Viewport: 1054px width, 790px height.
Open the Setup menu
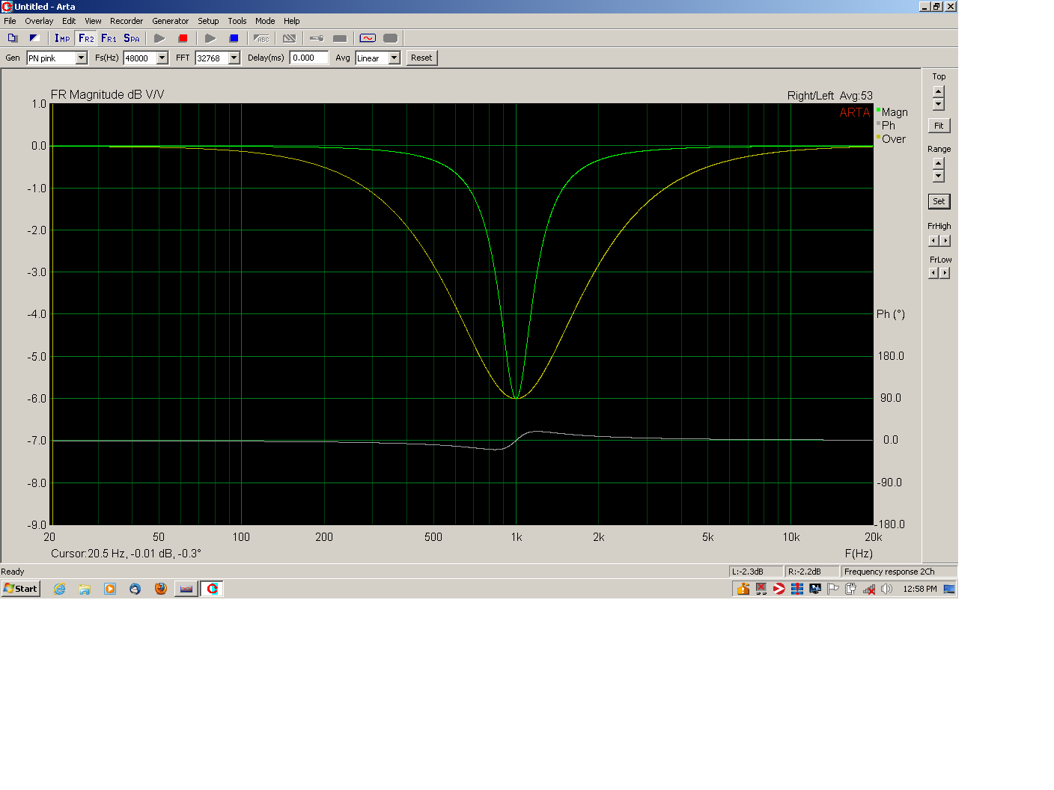coord(208,21)
